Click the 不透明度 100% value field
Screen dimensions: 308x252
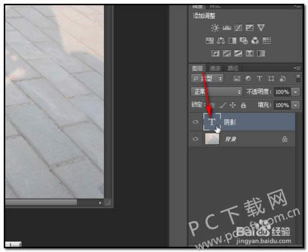point(282,92)
